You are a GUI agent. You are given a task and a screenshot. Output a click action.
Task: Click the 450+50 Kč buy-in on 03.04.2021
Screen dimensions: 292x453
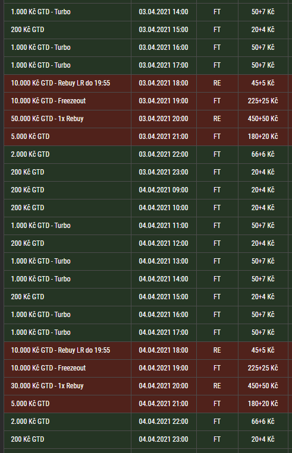tap(263, 119)
